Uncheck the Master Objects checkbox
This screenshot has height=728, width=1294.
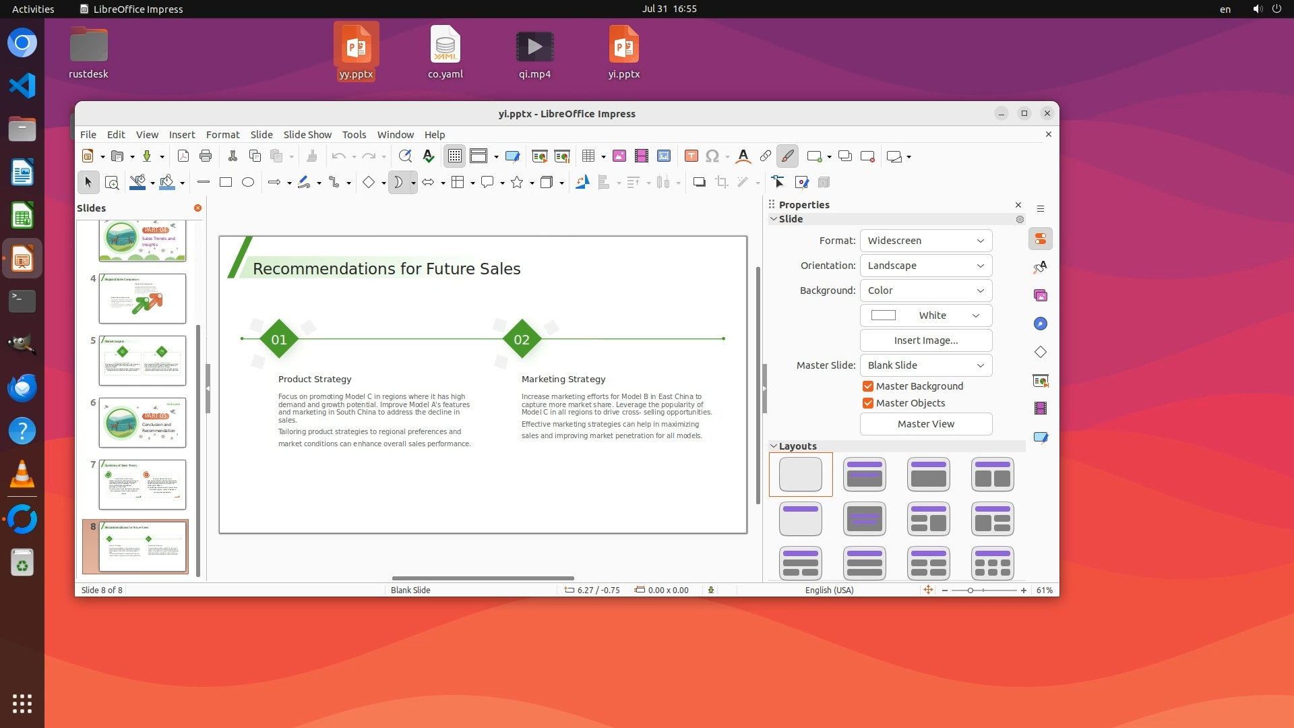(x=868, y=403)
